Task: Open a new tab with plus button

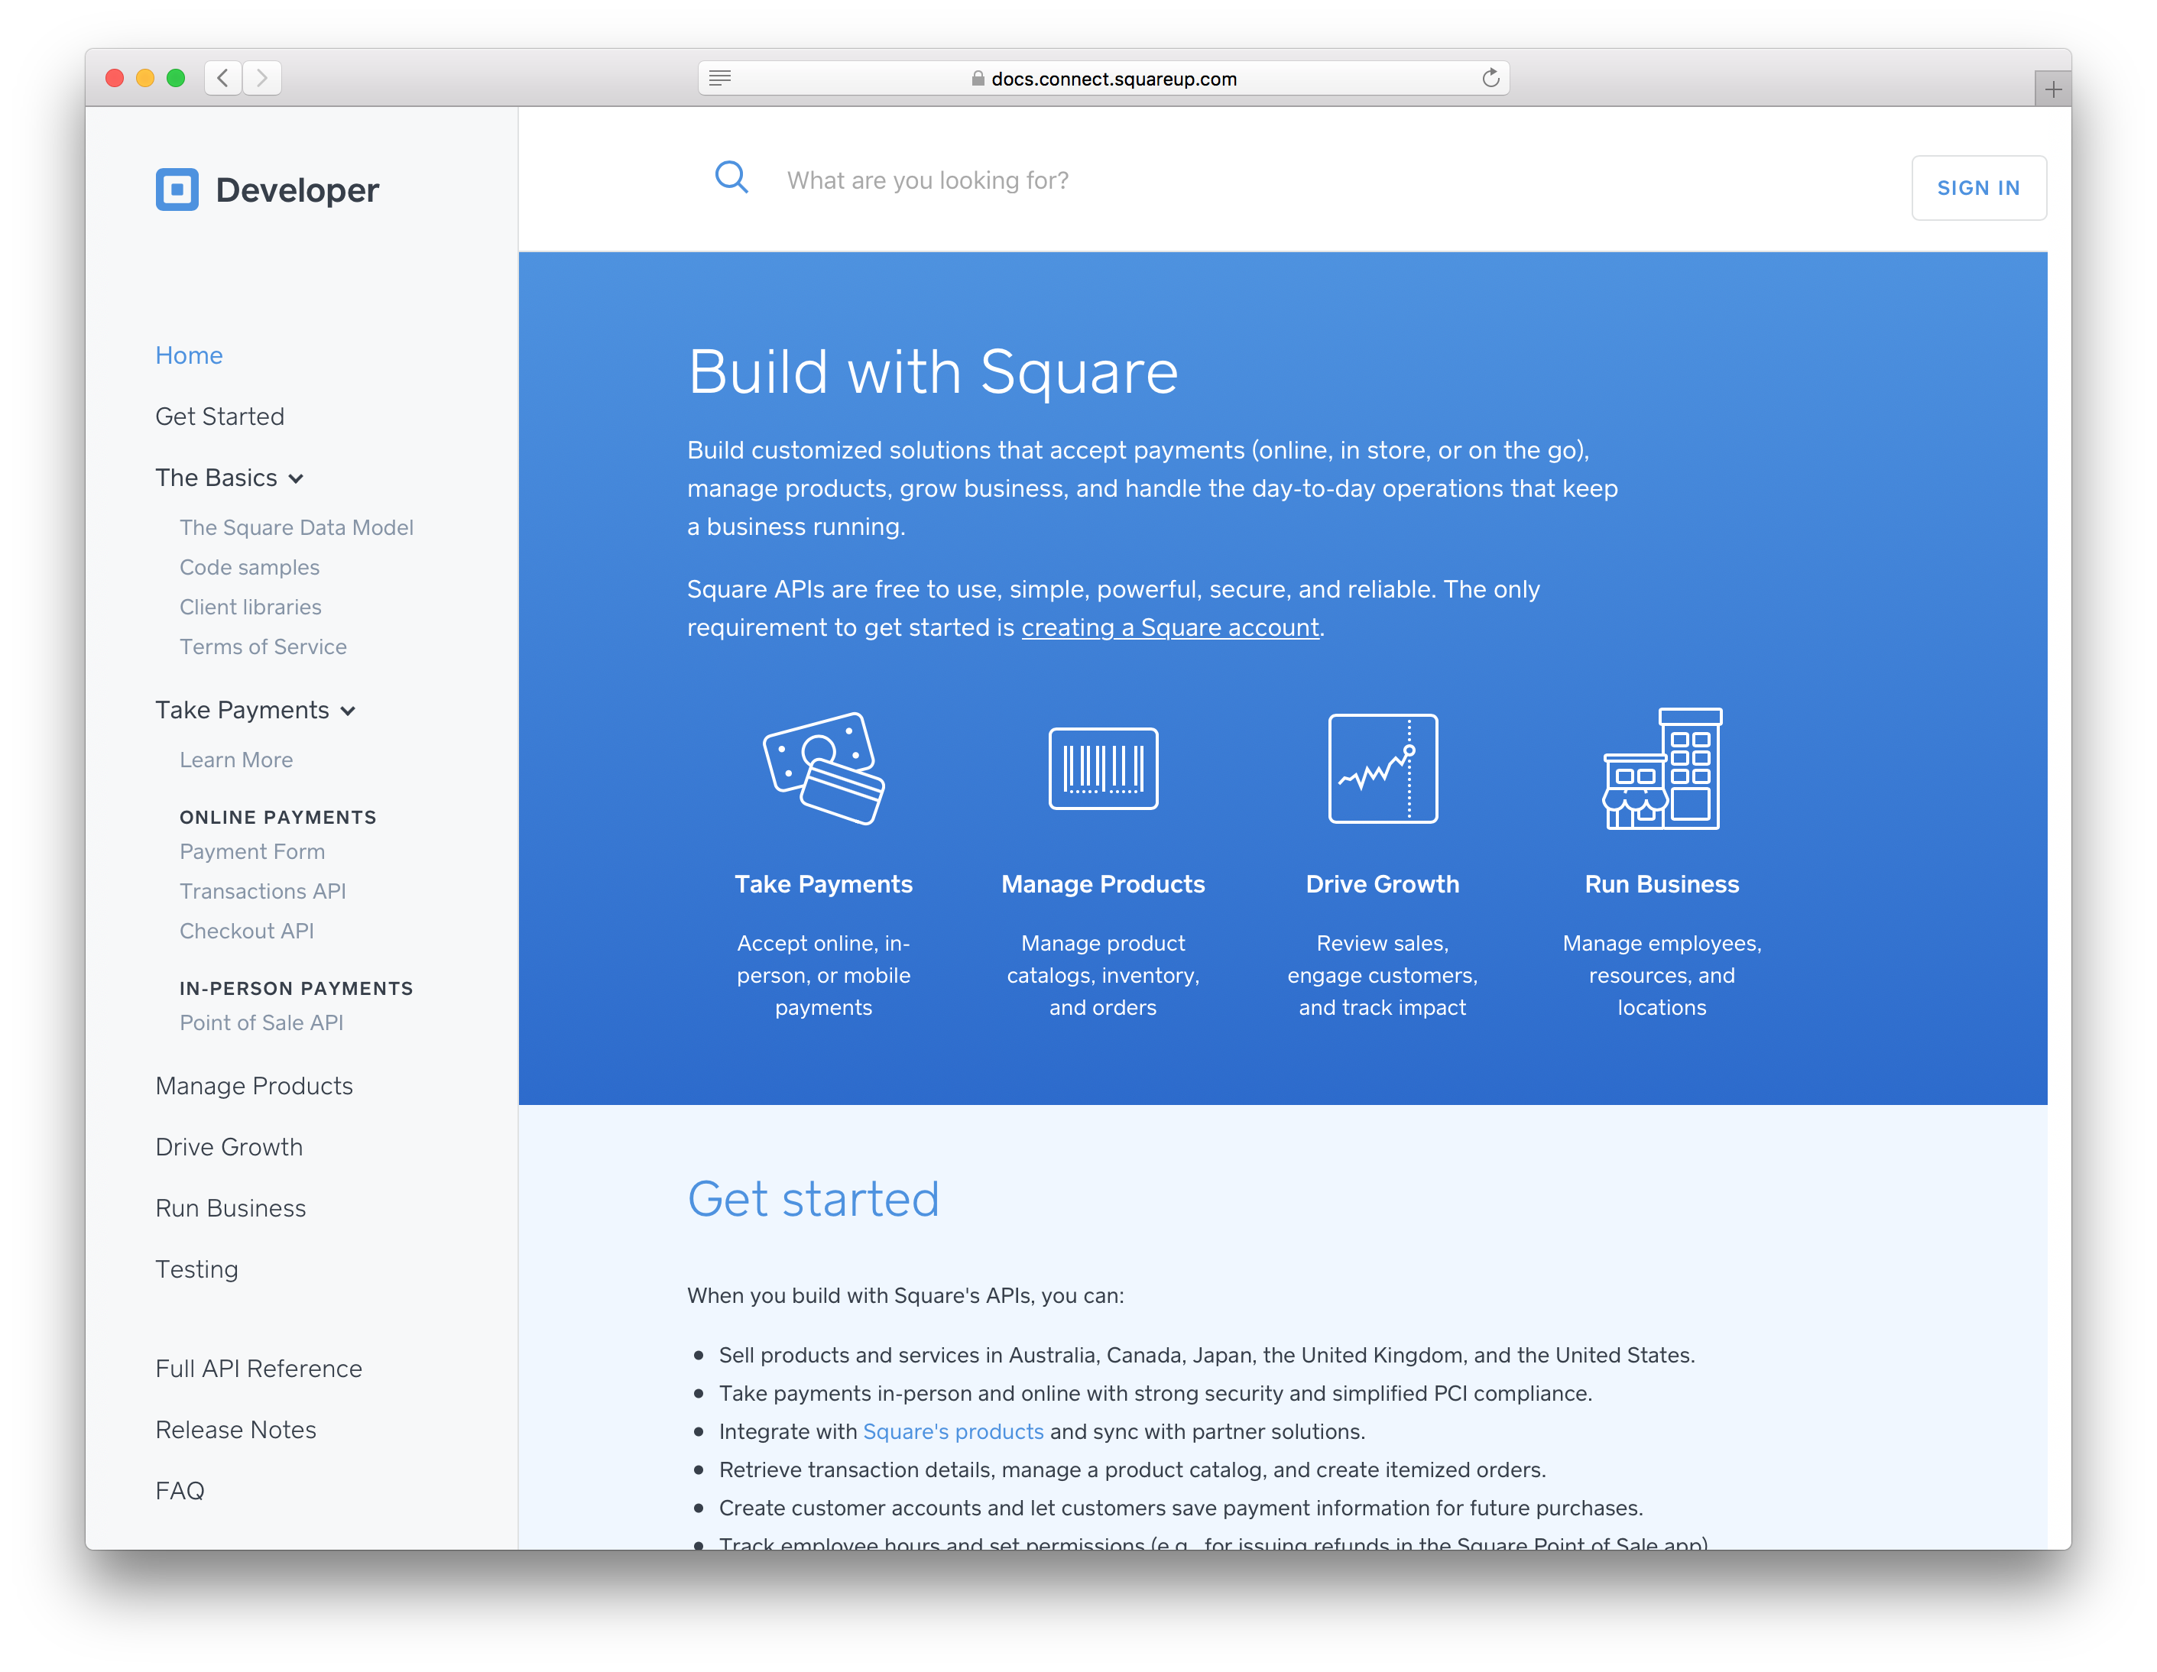Action: coord(2052,90)
